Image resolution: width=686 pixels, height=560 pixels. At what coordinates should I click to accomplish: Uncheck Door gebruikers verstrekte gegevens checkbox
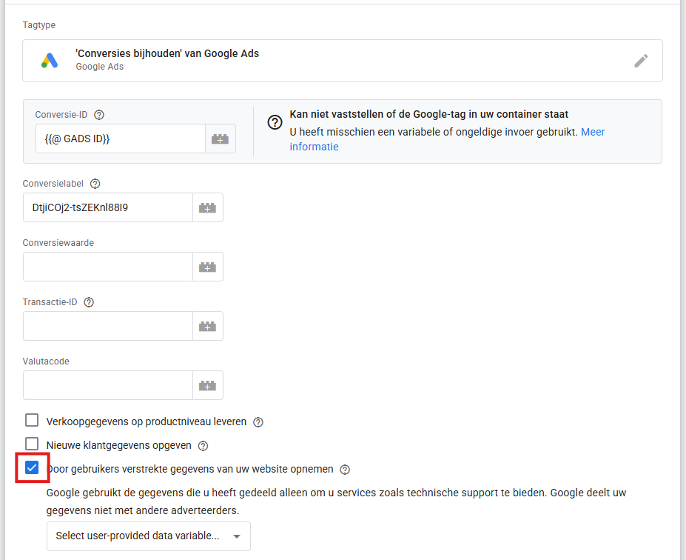pyautogui.click(x=32, y=468)
